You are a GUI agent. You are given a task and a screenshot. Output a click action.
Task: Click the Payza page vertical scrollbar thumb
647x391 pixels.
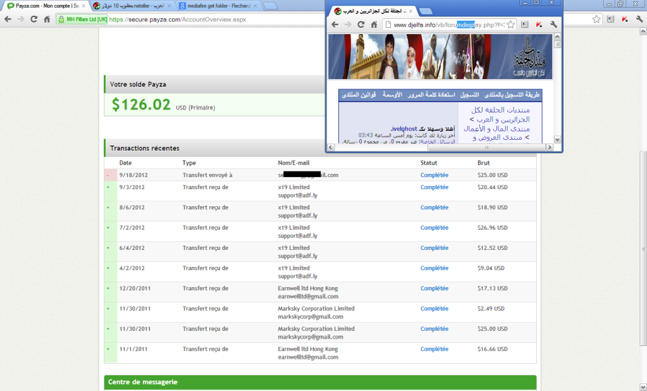click(x=643, y=249)
